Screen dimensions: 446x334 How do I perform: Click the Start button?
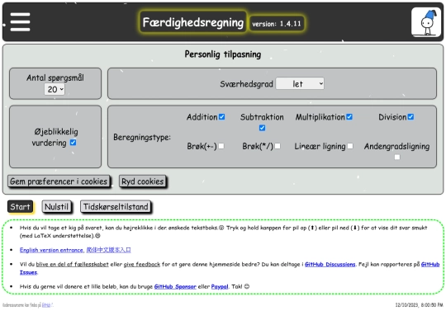coord(20,206)
